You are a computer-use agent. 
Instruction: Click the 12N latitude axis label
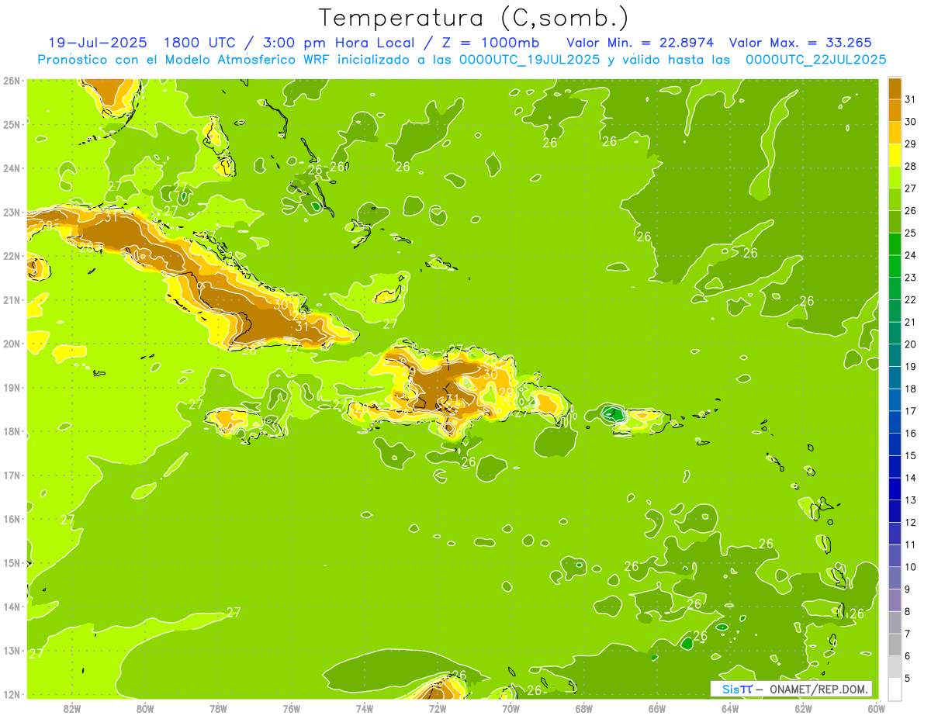[x=11, y=694]
